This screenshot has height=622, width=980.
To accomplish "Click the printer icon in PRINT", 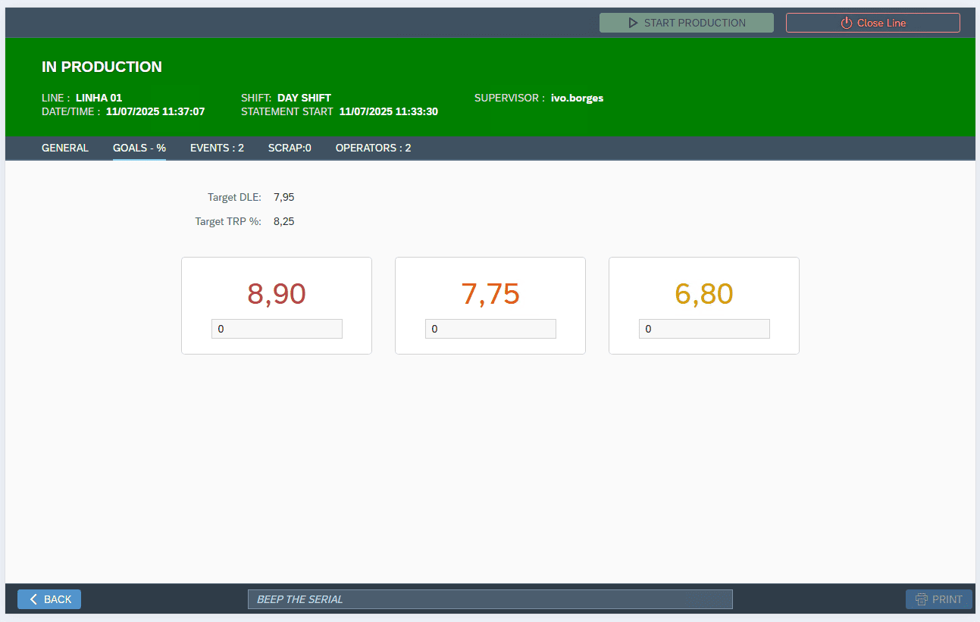I will [922, 599].
